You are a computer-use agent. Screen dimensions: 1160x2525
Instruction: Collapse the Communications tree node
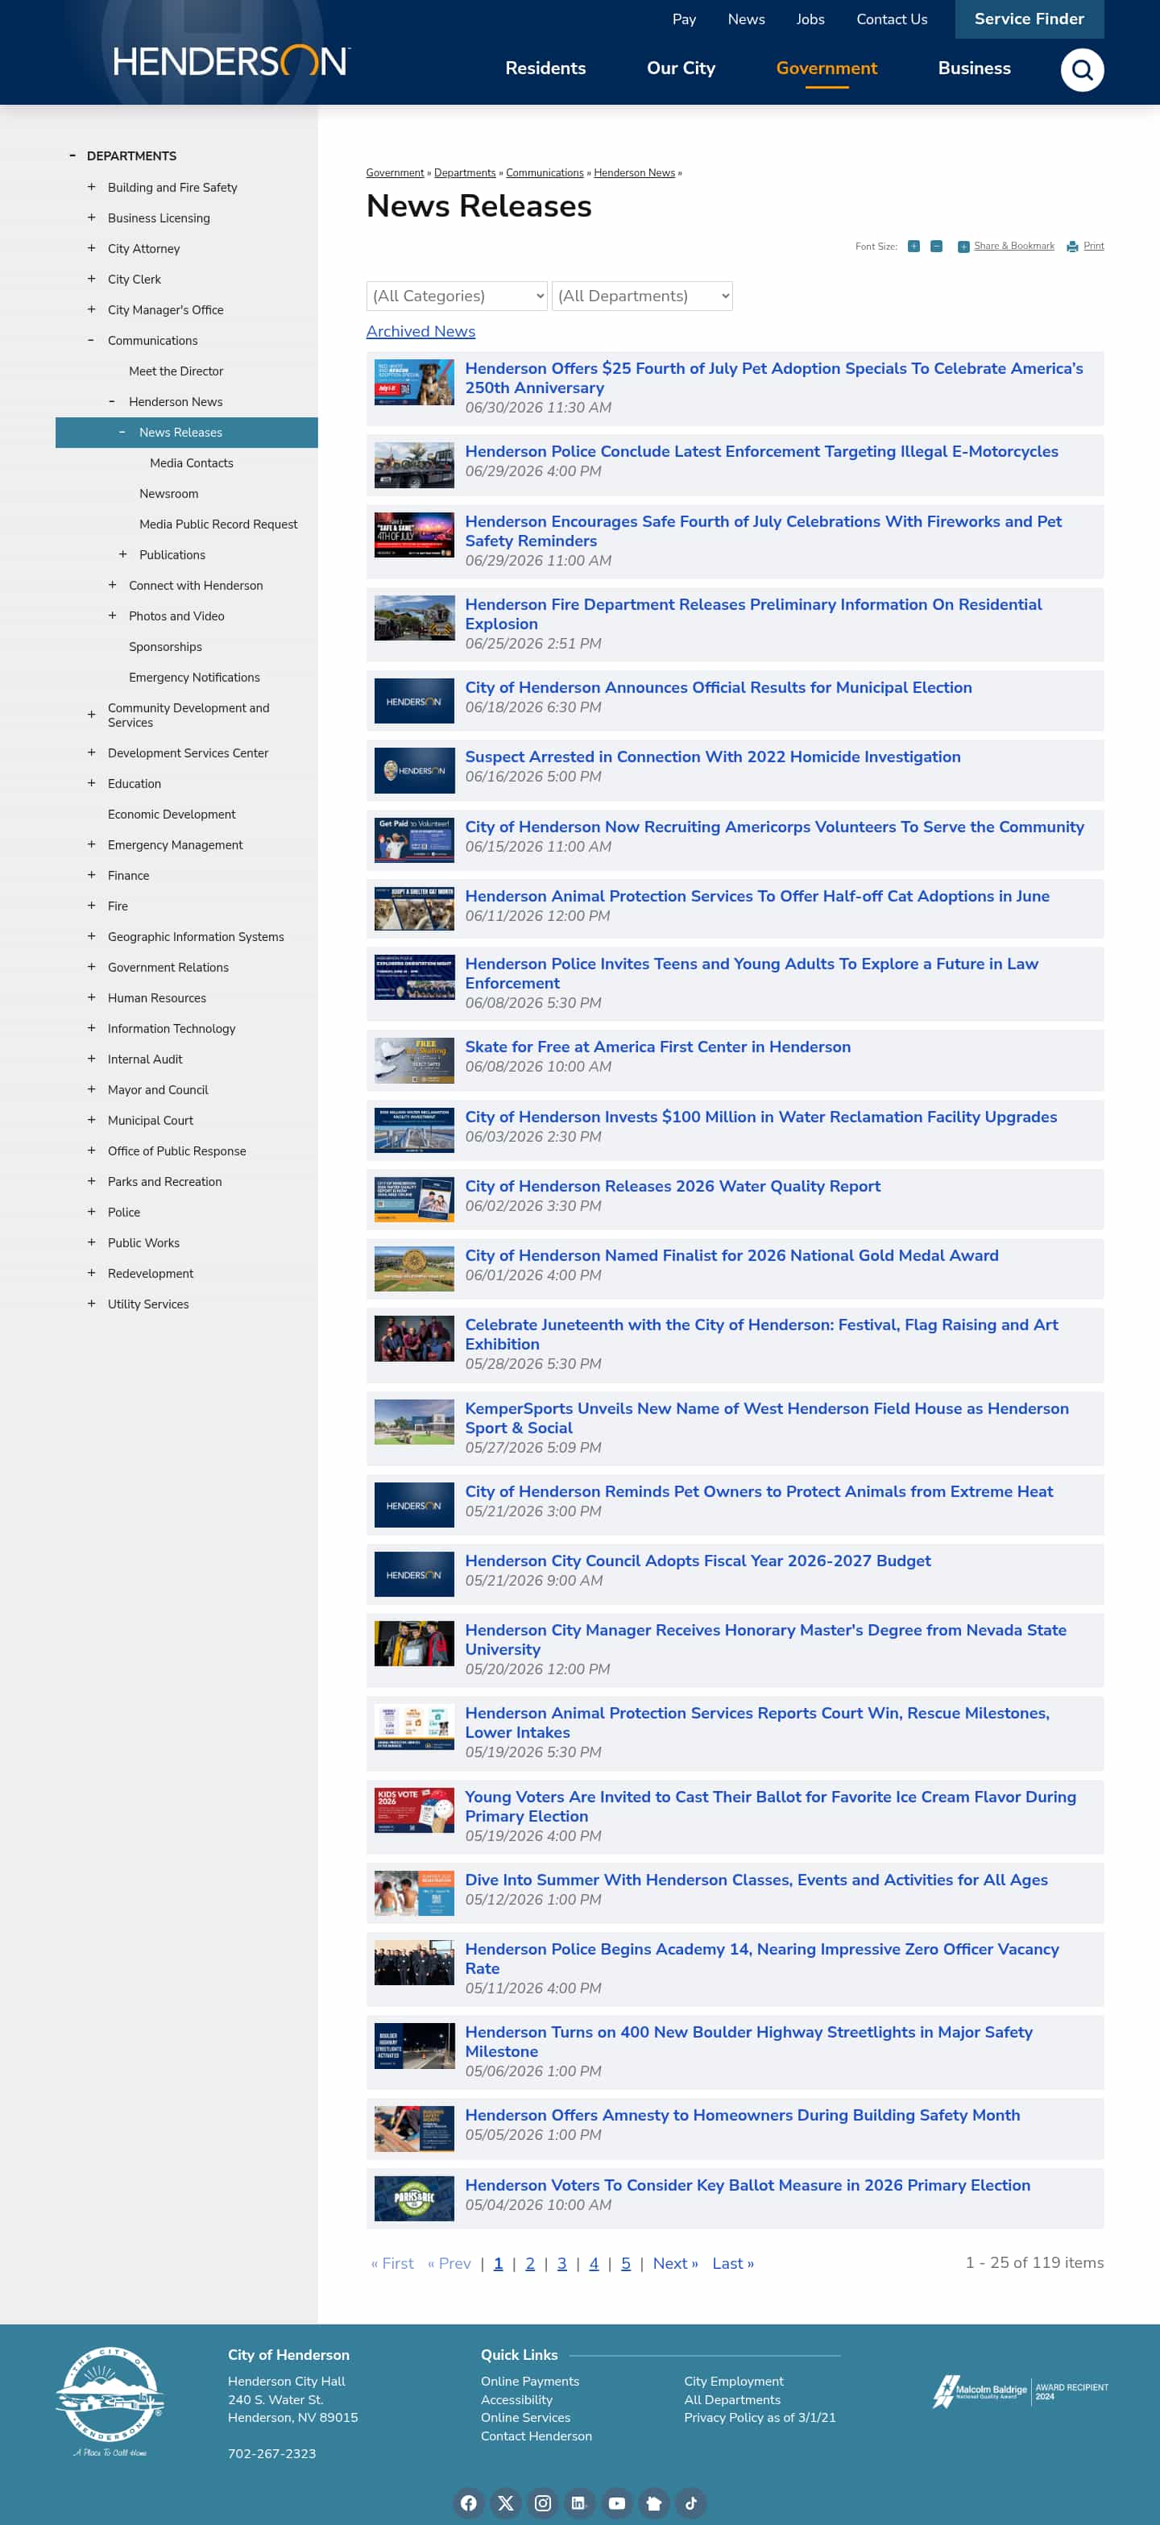coord(91,340)
